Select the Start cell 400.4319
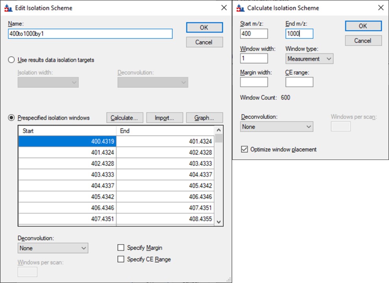The width and height of the screenshot is (389, 283). (x=67, y=141)
